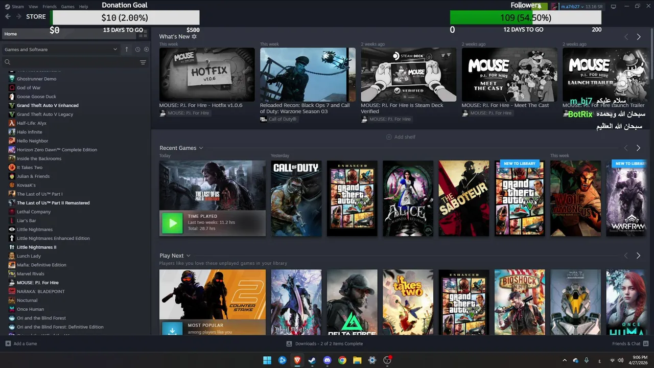Show hidden system tray icons chevron

[565, 360]
